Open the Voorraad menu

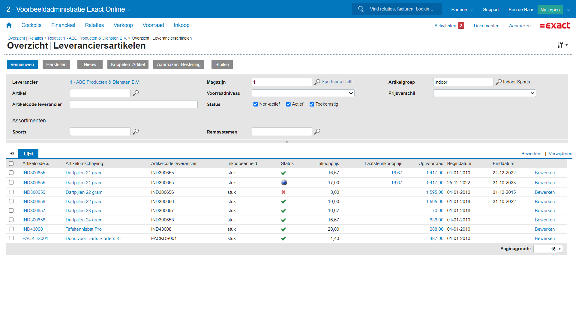pyautogui.click(x=153, y=25)
